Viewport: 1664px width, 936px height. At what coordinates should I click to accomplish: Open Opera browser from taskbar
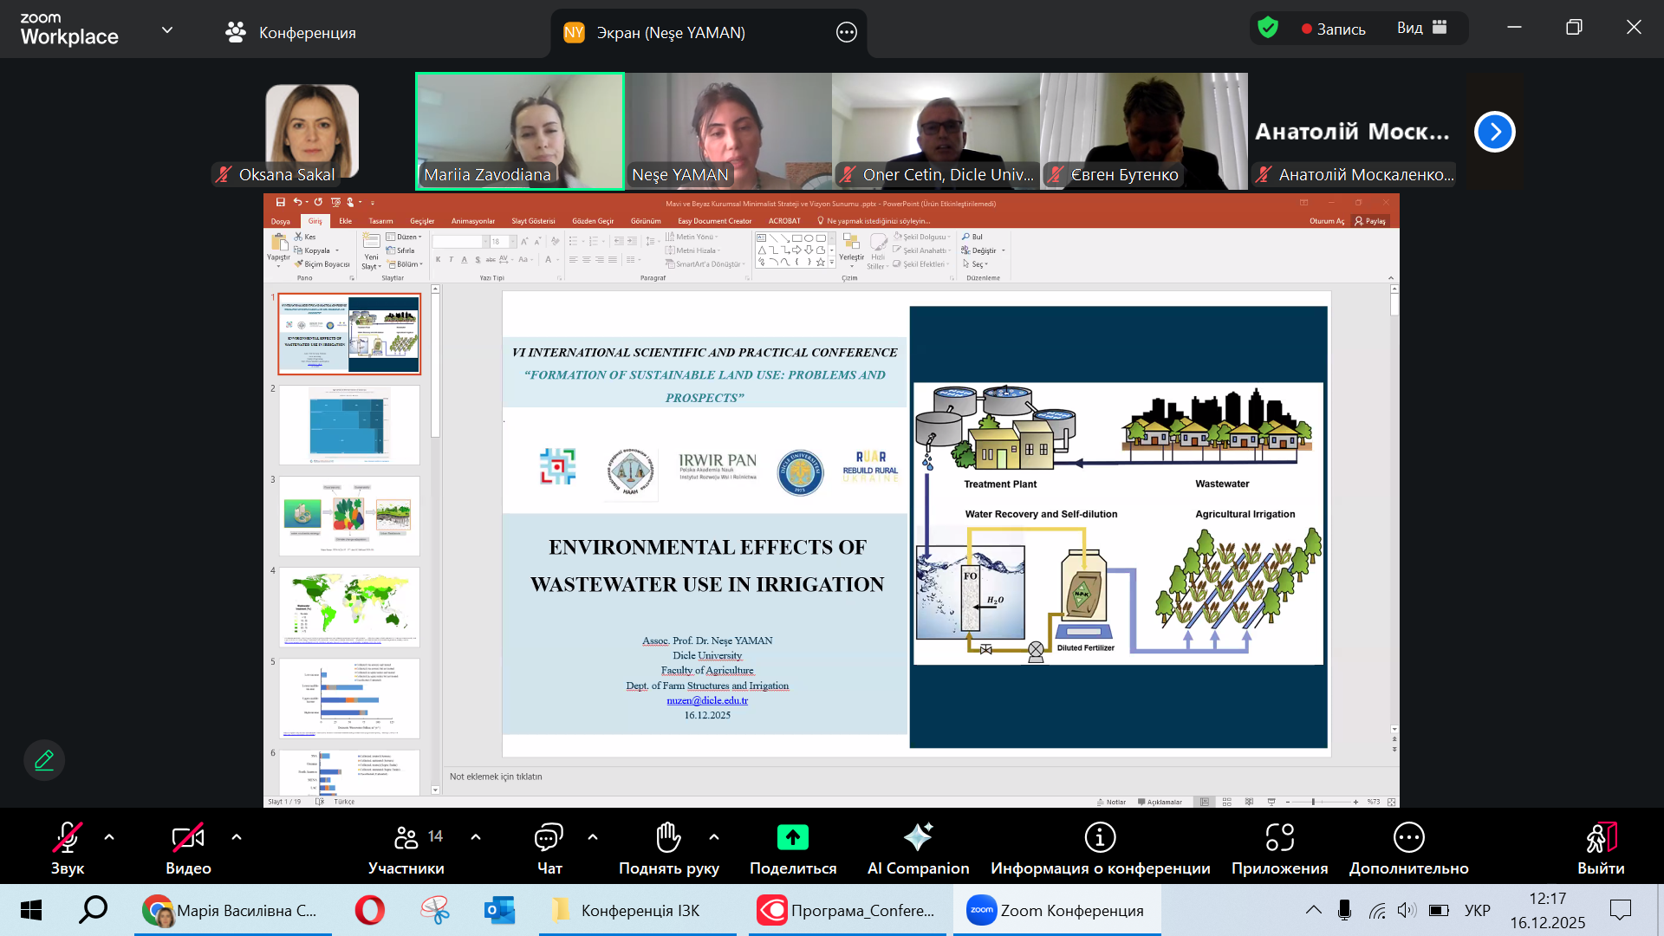tap(370, 910)
